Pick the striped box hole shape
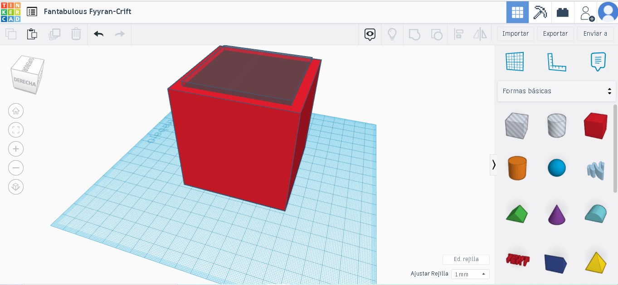Screen dimensions: 618x285 click(x=517, y=126)
